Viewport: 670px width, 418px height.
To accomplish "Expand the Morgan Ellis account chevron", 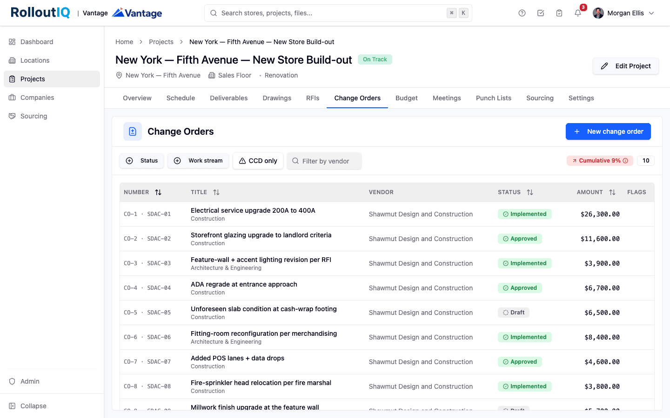I will [651, 13].
